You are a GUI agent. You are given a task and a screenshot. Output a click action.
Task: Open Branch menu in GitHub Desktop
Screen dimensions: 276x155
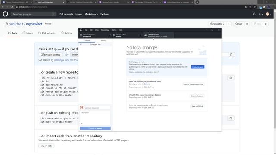pyautogui.click(x=114, y=30)
